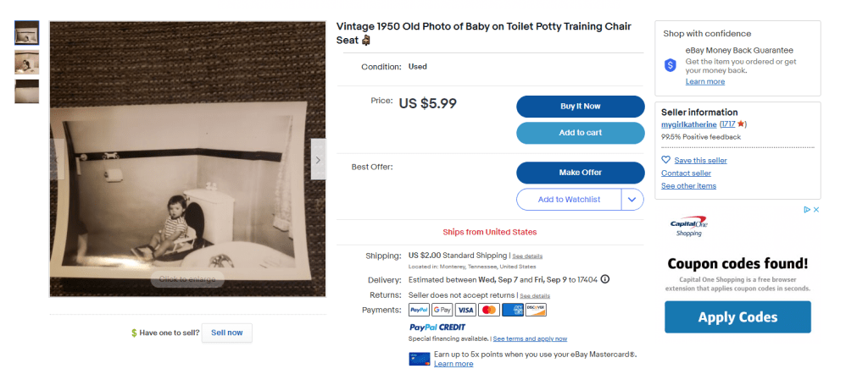Close the Capital One ad with the X
868x385 pixels.
(x=815, y=210)
